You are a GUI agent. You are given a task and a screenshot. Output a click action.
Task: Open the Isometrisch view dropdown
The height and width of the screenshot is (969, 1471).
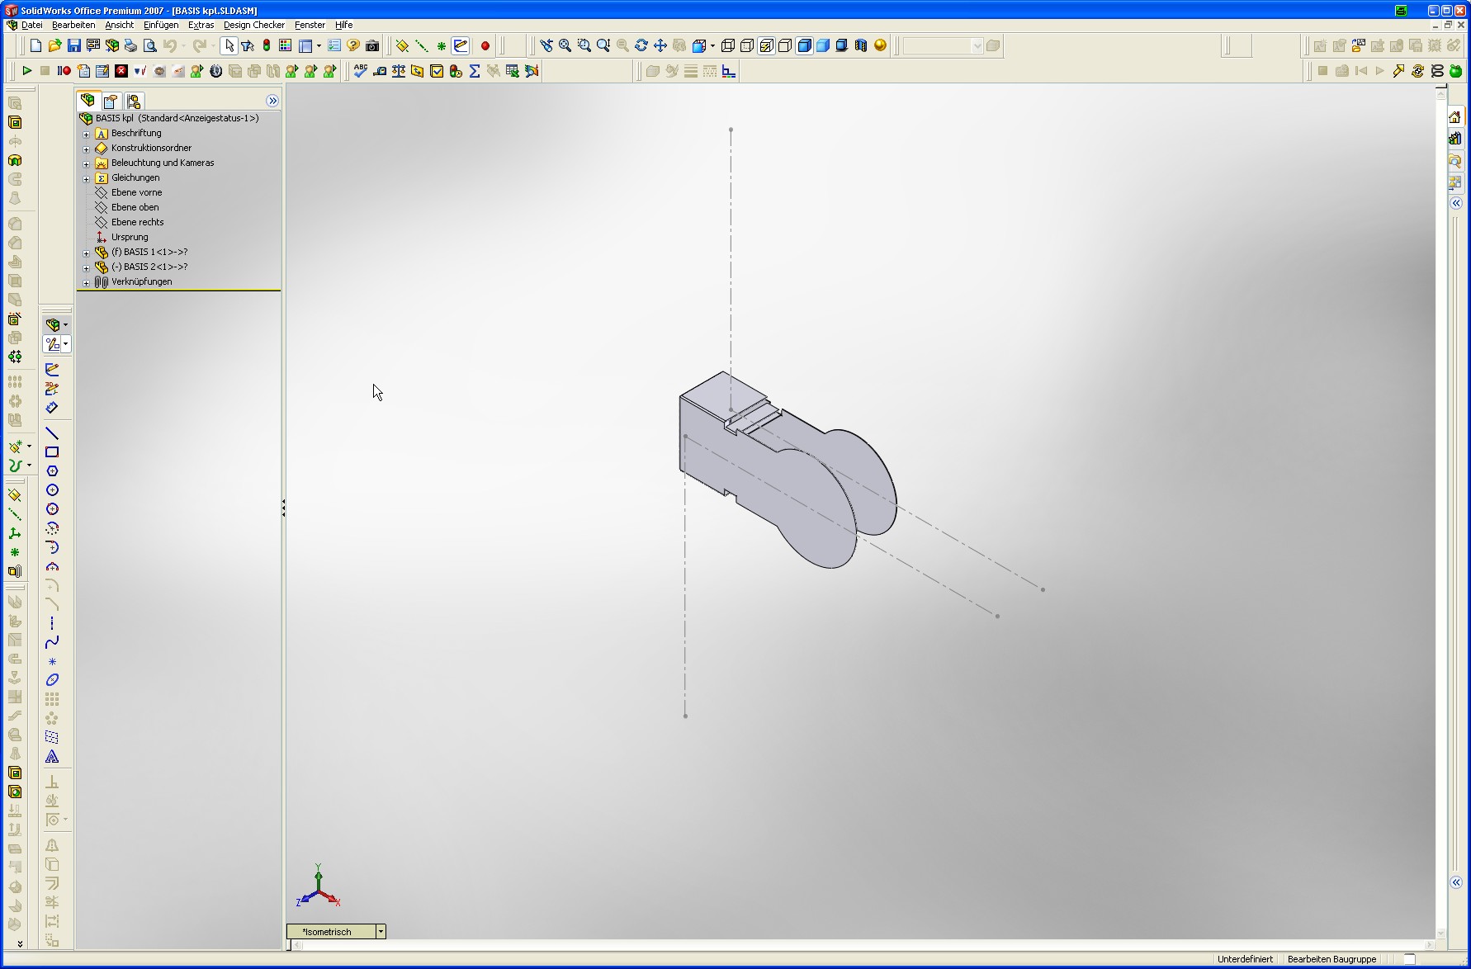tap(381, 932)
